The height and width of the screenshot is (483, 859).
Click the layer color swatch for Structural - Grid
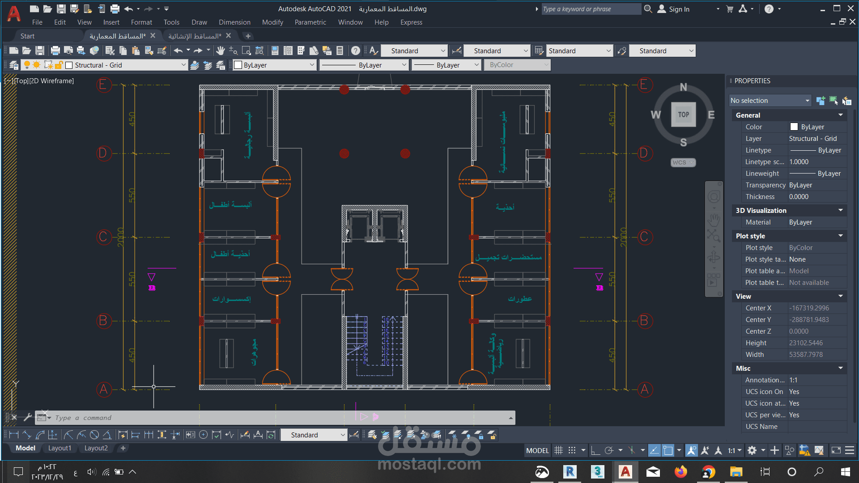pyautogui.click(x=69, y=65)
